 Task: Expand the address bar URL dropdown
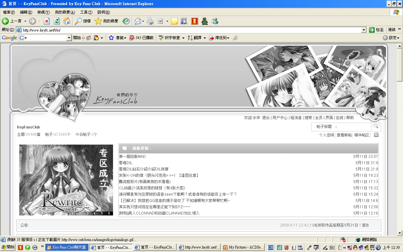tap(364, 30)
